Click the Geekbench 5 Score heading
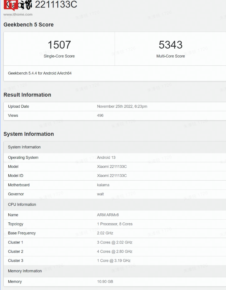Screen dimensions: 226x290 [x=29, y=25]
